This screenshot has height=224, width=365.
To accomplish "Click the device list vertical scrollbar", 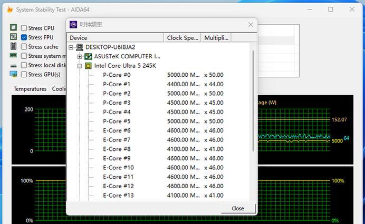I will click(x=253, y=101).
